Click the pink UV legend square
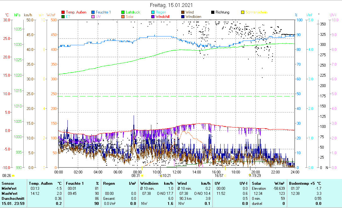The image size is (342, 208). pyautogui.click(x=93, y=17)
